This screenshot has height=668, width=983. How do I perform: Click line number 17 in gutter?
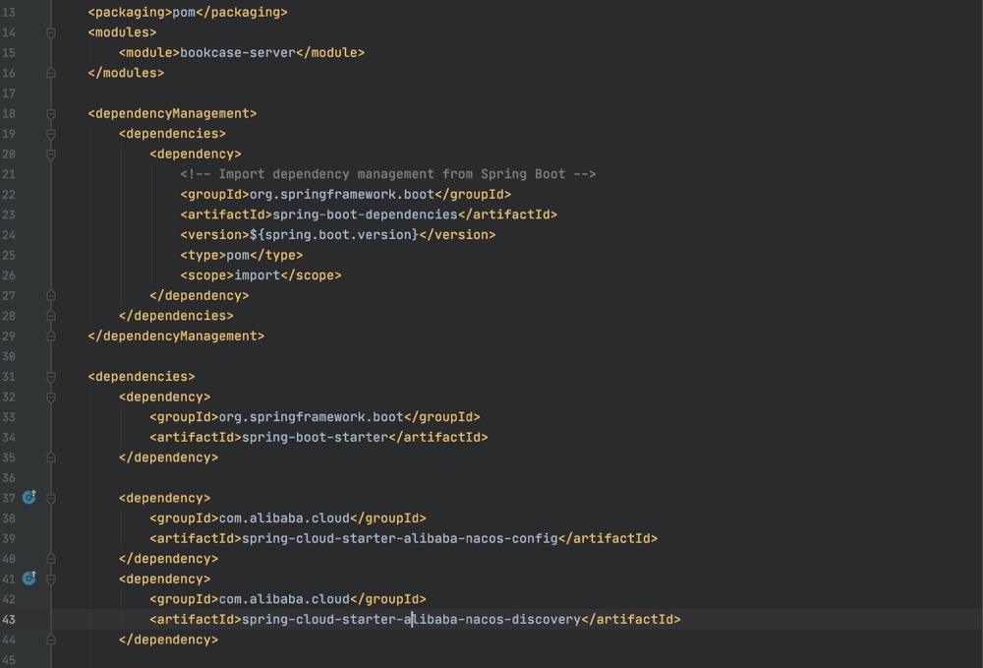coord(9,92)
